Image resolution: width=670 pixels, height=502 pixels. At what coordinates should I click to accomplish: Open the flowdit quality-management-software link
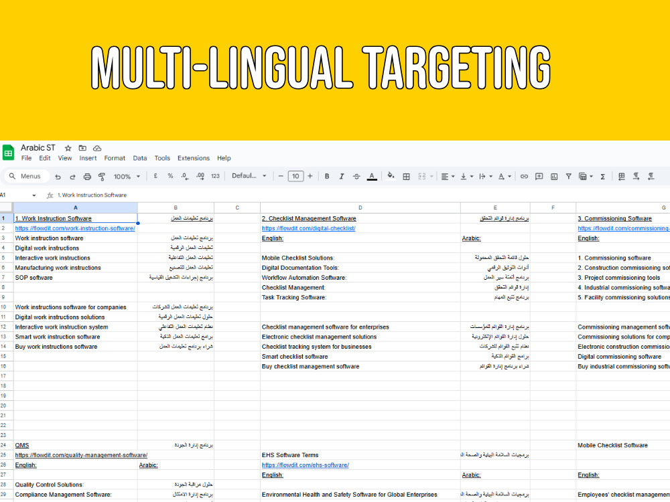click(81, 455)
